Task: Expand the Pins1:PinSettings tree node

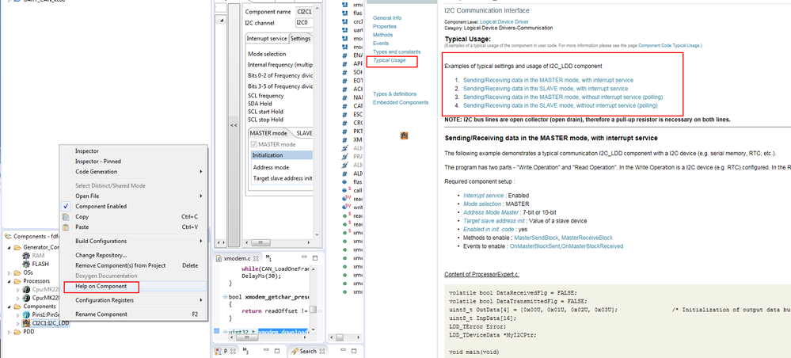Action: coord(19,314)
